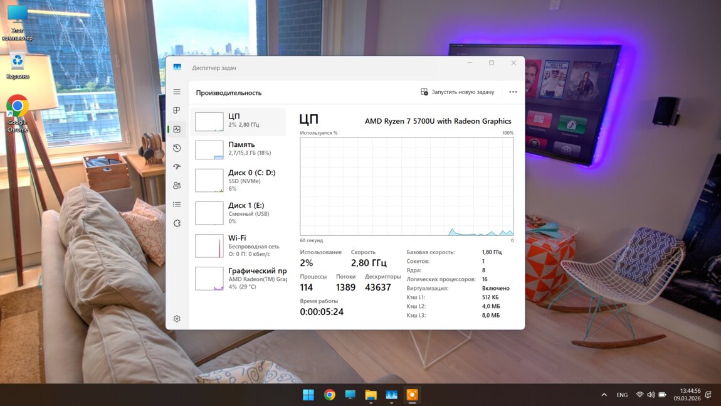Viewport: 721px width, 406px height.
Task: Open the Details list page icon
Action: (177, 205)
